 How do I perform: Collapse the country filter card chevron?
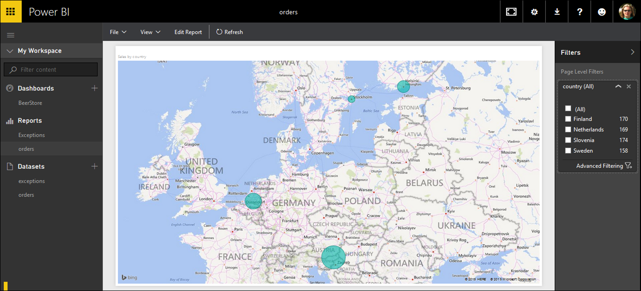[618, 87]
